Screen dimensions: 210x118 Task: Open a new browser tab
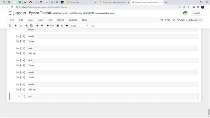(x=166, y=2)
